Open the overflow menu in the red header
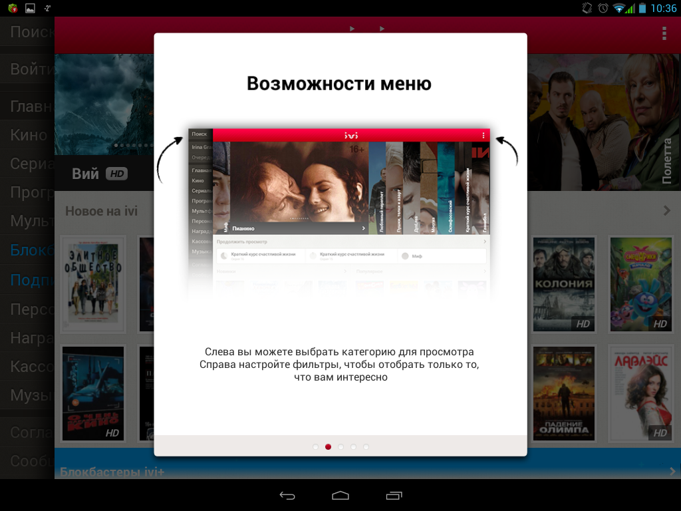Viewport: 681px width, 511px height. click(x=664, y=33)
